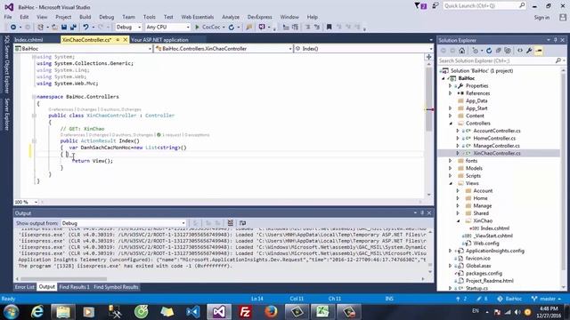This screenshot has width=570, height=320.
Task: Open the Tools menu
Action: (149, 17)
